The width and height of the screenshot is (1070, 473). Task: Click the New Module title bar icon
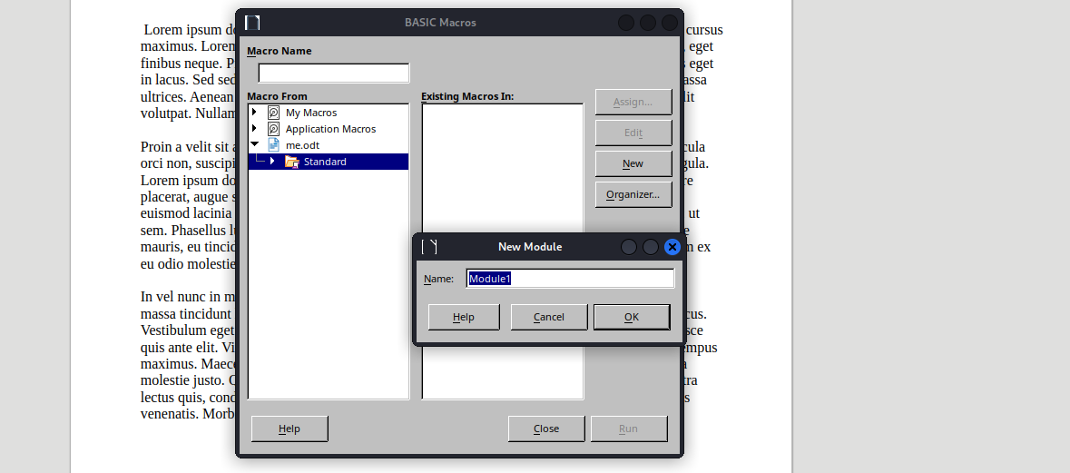(x=429, y=246)
